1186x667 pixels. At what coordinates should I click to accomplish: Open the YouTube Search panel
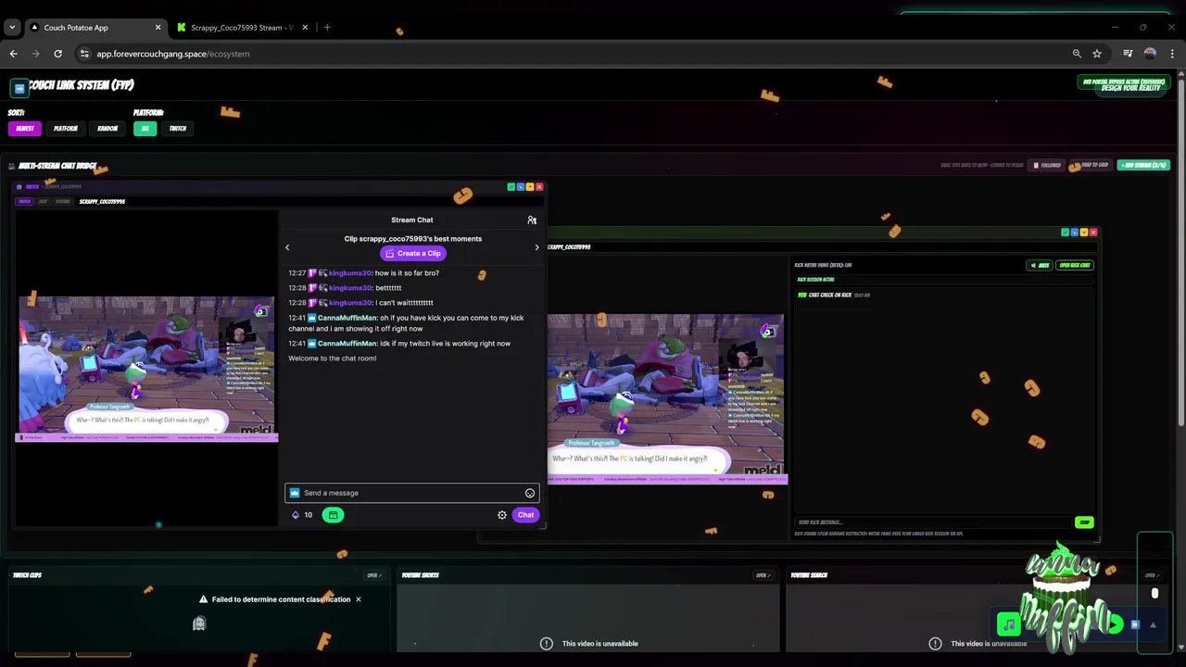point(1152,575)
